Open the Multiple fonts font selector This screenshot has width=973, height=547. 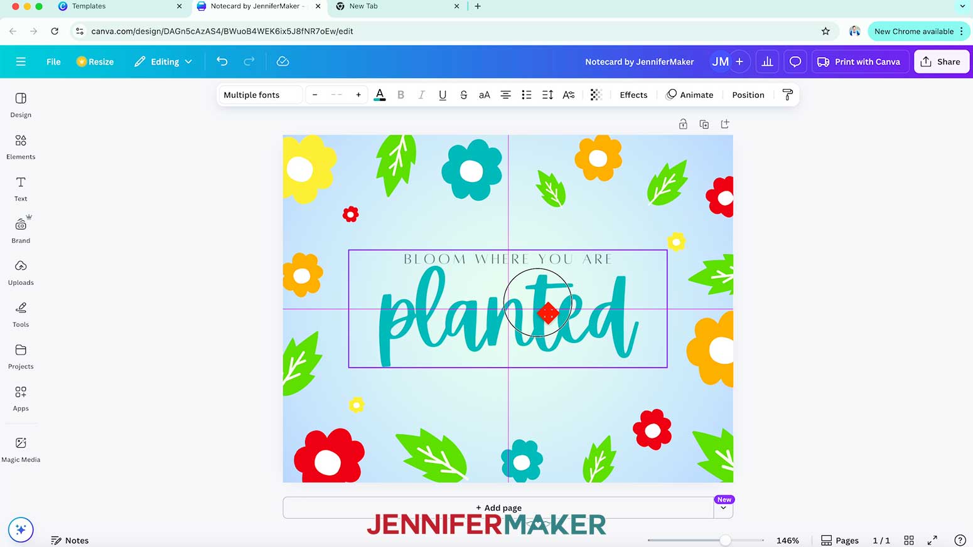[260, 95]
